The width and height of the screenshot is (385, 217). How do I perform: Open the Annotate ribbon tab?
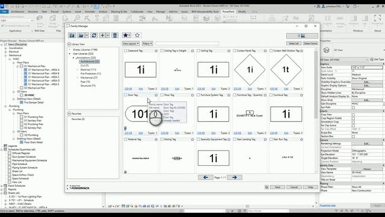(90, 11)
